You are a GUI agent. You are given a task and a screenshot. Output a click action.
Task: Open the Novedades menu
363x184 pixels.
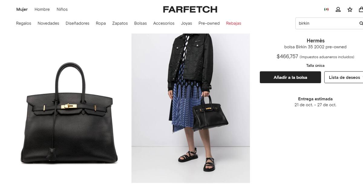48,23
